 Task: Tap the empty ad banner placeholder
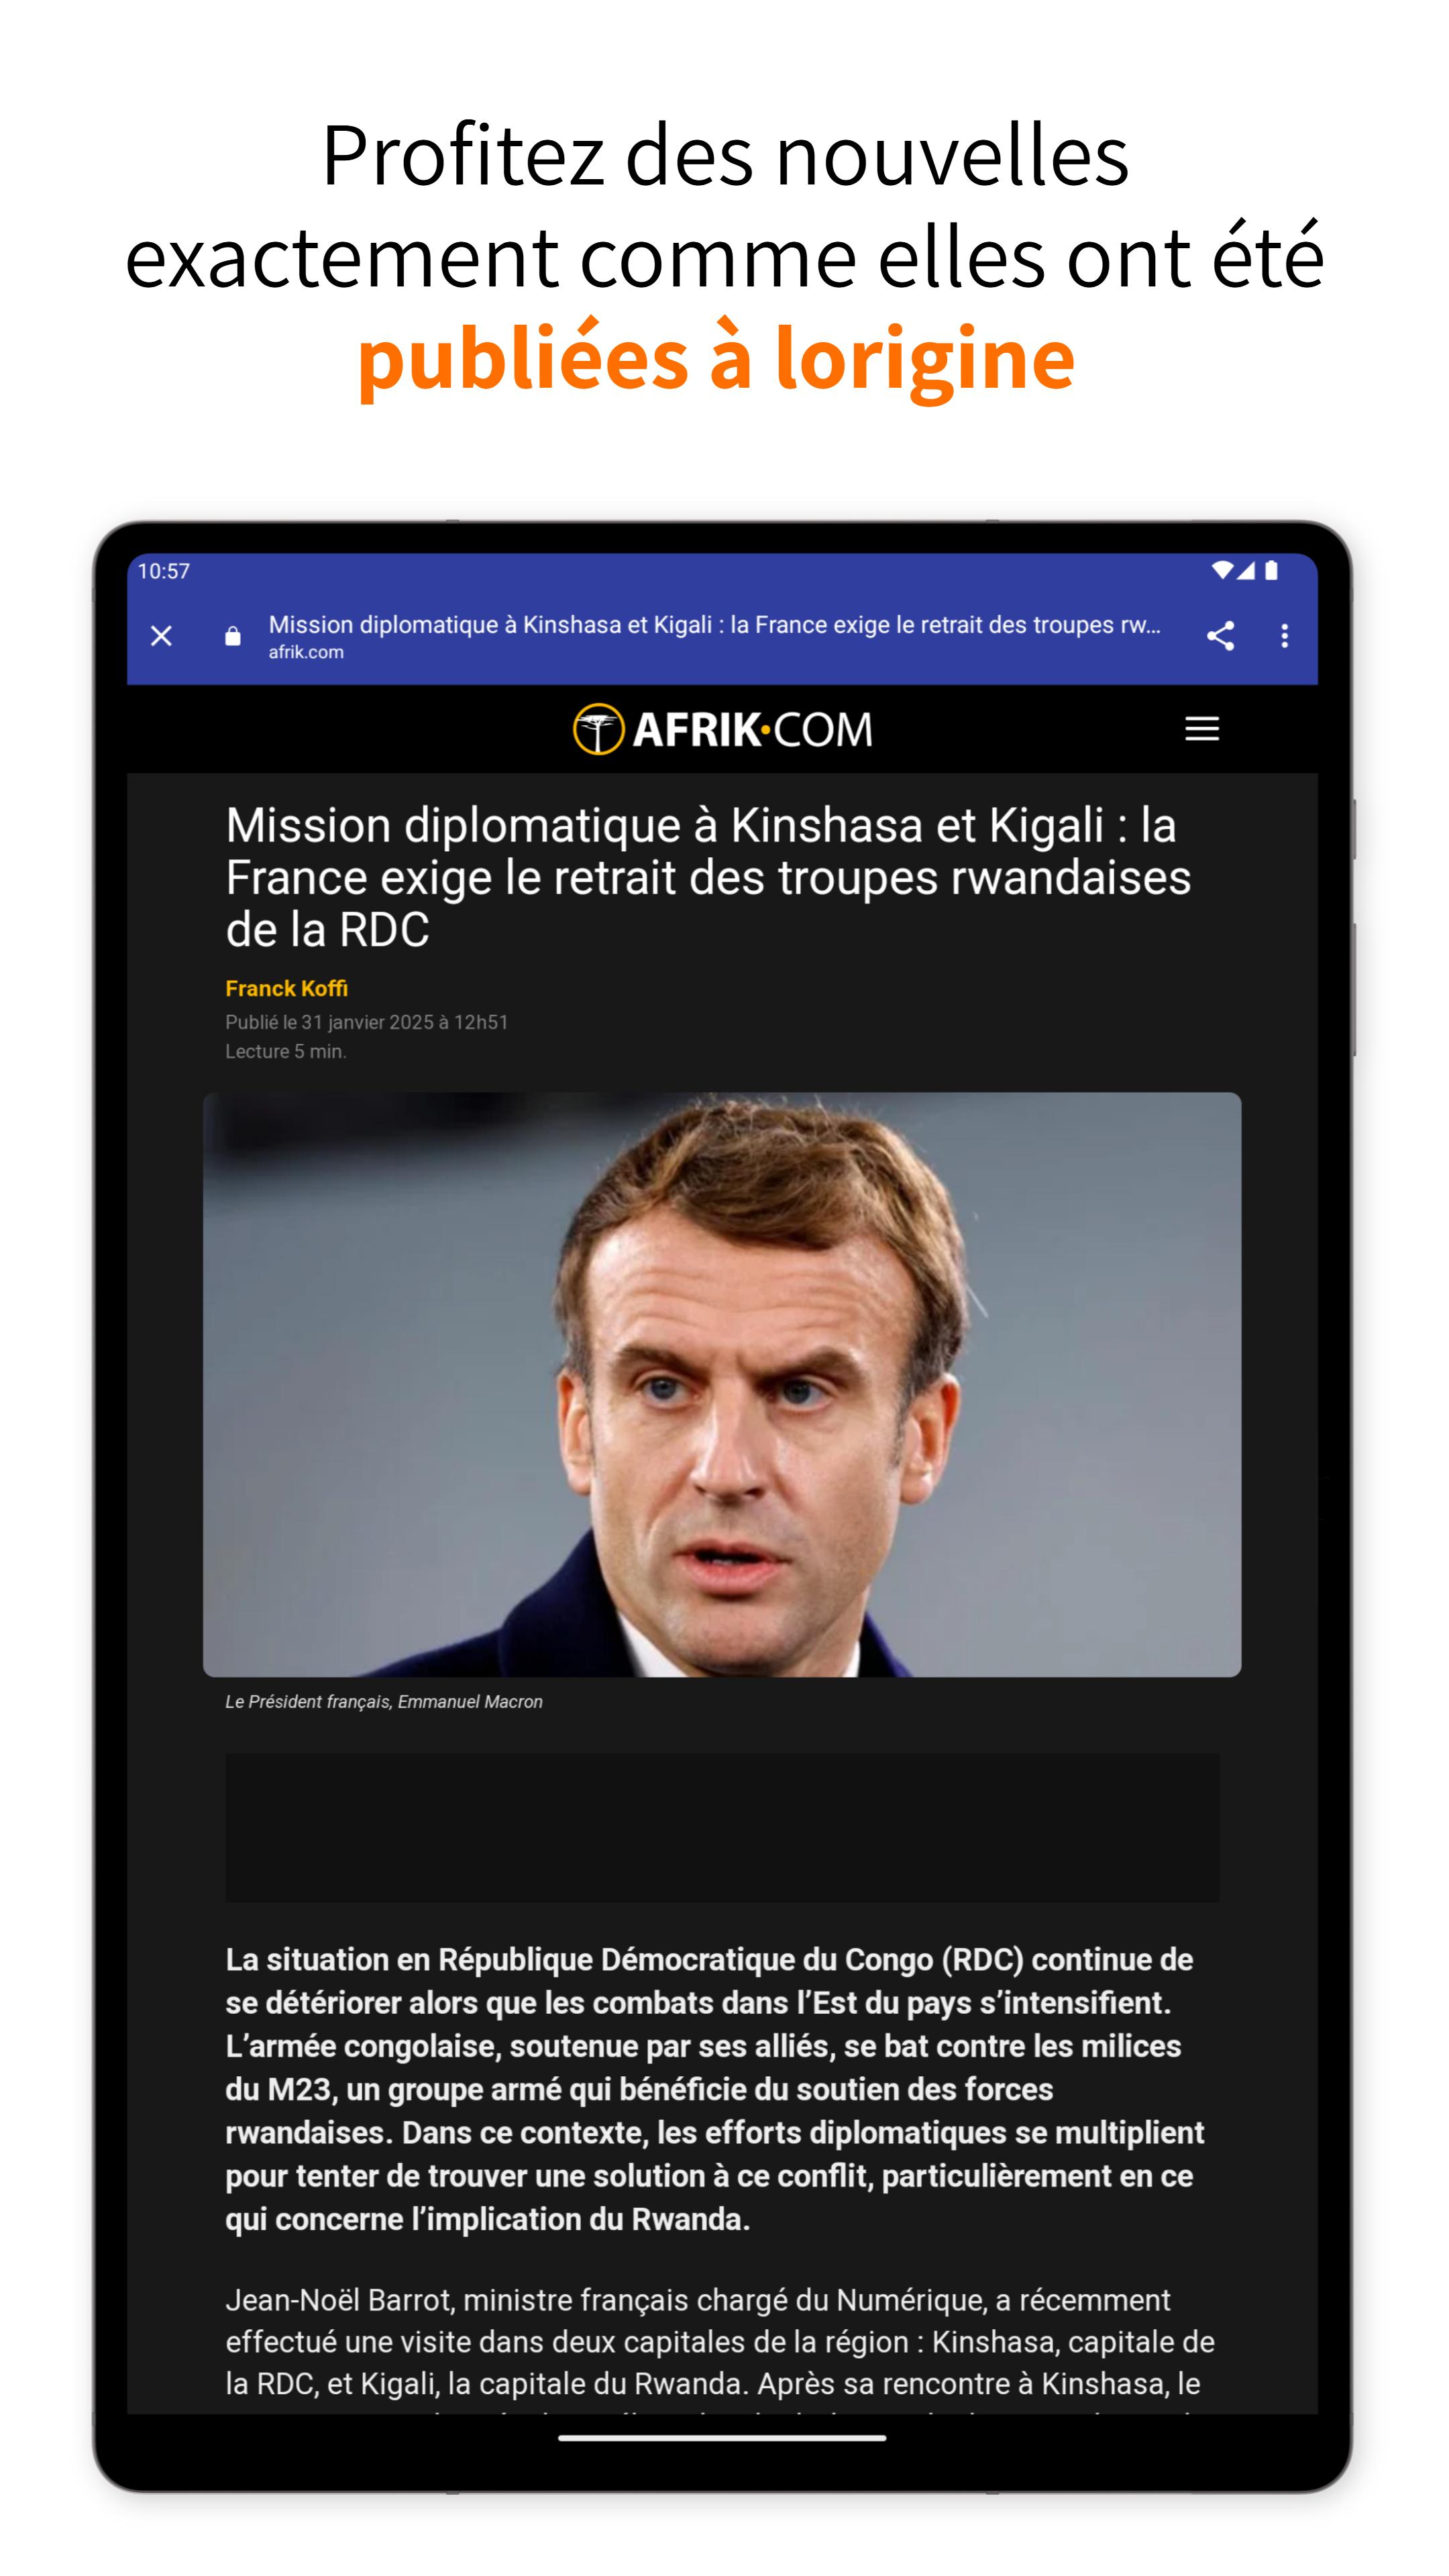point(722,1827)
